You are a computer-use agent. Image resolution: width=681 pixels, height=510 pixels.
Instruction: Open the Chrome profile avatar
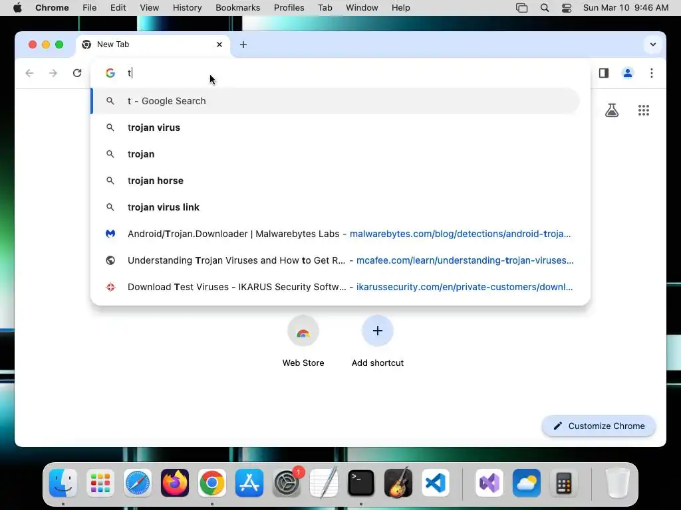tap(628, 73)
